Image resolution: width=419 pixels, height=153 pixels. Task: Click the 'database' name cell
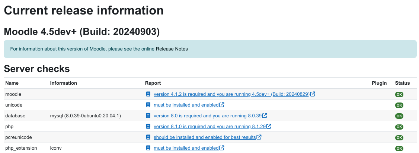coord(15,116)
